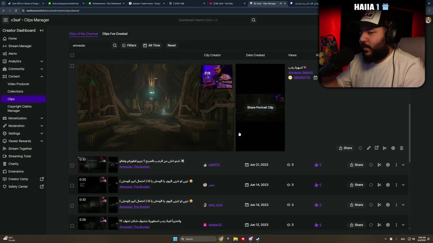Expand the naiiiff12 clip row chevron
Screen dimensions: 433x243
pos(403,165)
